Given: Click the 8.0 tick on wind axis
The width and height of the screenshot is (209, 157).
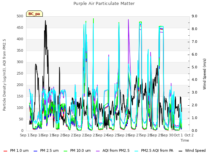Looking at the screenshot, I should pos(194,29).
